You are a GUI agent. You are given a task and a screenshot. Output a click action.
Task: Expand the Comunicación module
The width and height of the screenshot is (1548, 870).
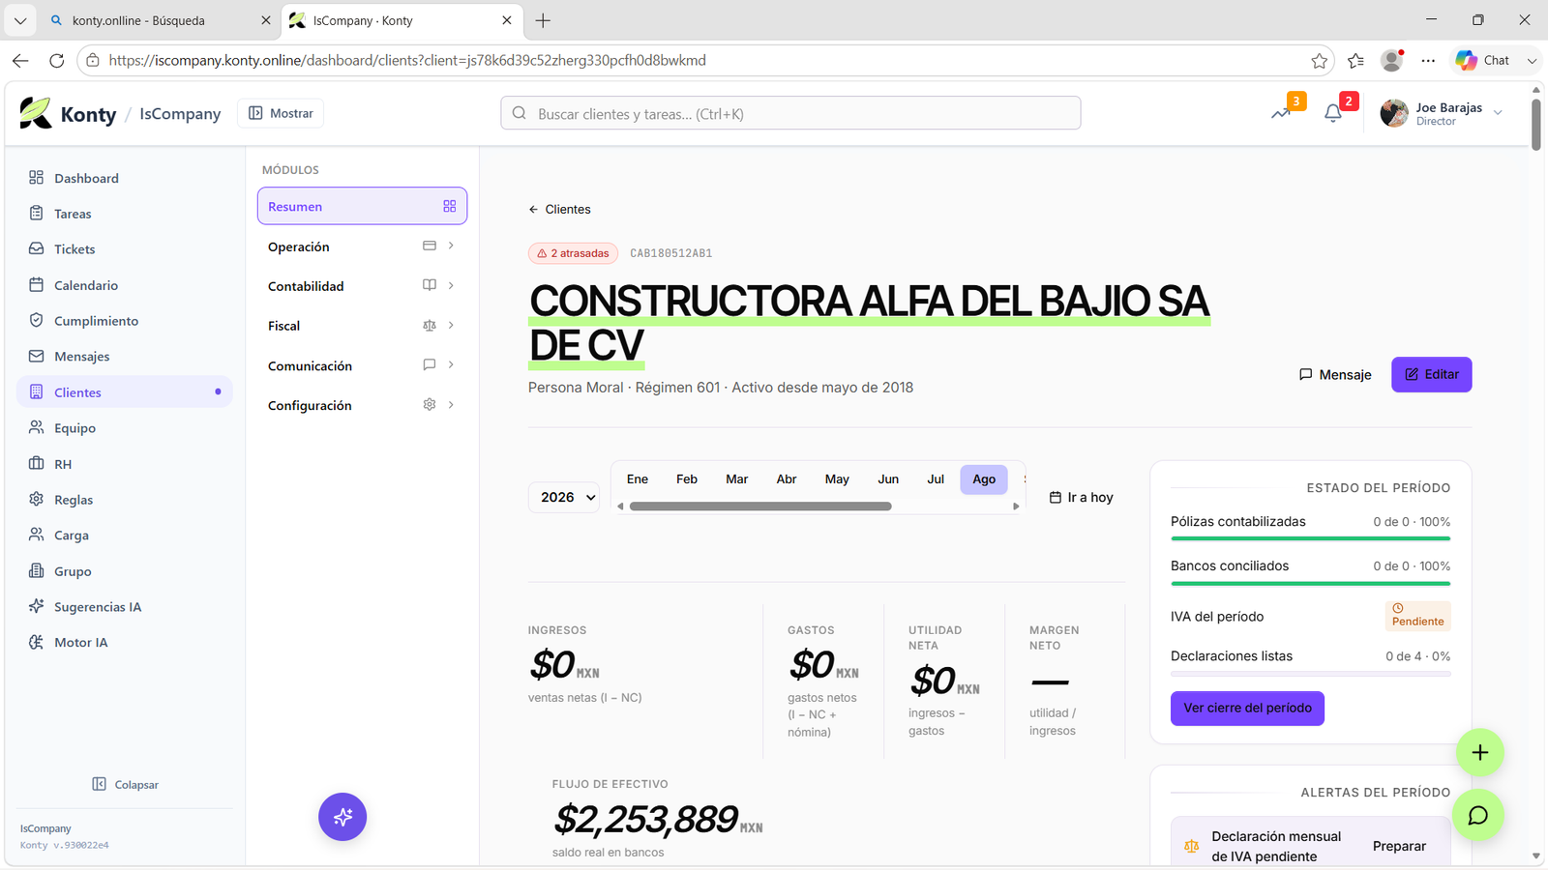tap(362, 365)
